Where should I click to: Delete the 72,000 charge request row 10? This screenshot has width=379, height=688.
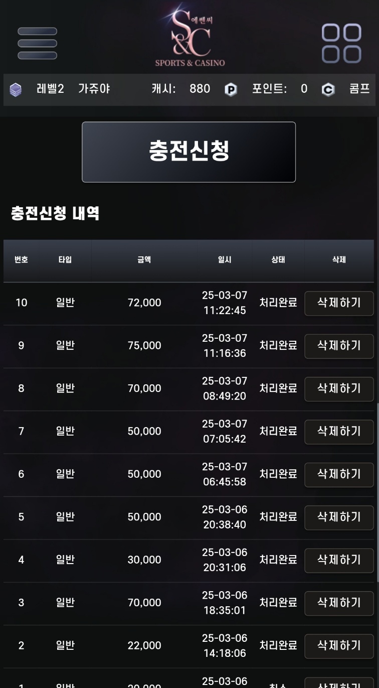(x=339, y=303)
